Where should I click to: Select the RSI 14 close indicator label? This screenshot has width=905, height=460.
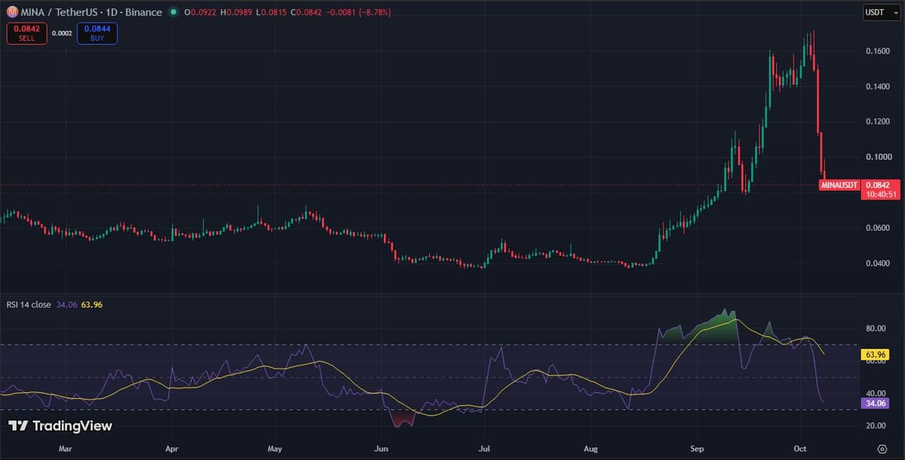[x=28, y=305]
